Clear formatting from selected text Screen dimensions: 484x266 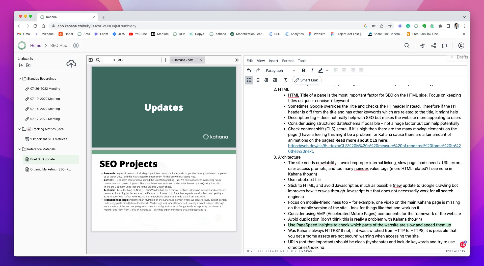285,80
